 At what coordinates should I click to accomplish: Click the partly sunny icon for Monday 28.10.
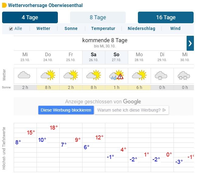139,75
